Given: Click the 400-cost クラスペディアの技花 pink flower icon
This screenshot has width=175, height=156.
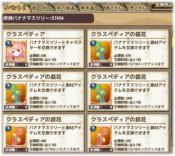Looking at the screenshot, I should pyautogui.click(x=16, y=136).
